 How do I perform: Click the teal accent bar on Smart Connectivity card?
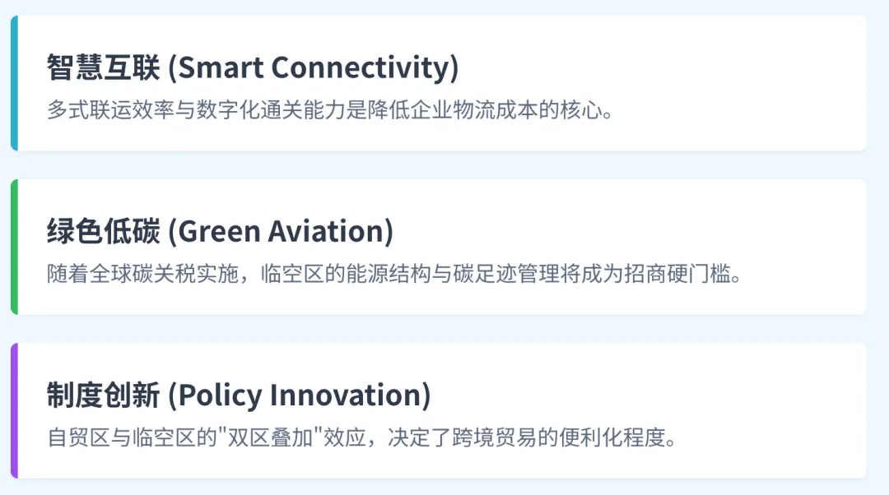[14, 83]
